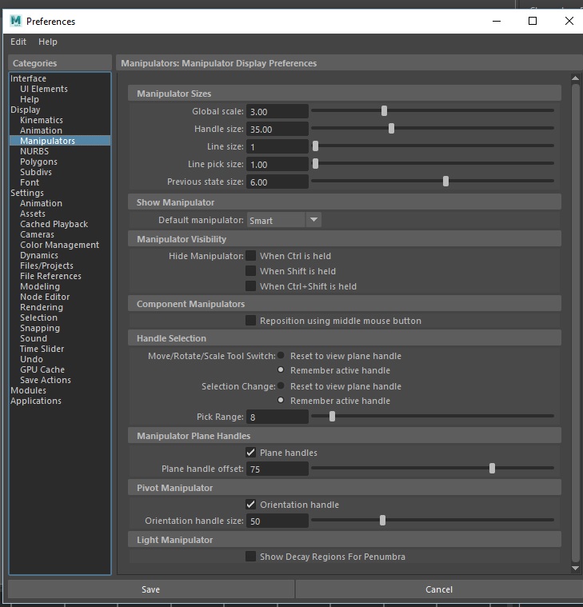Click the Global scale slider handle
Image resolution: width=583 pixels, height=607 pixels.
pos(384,110)
